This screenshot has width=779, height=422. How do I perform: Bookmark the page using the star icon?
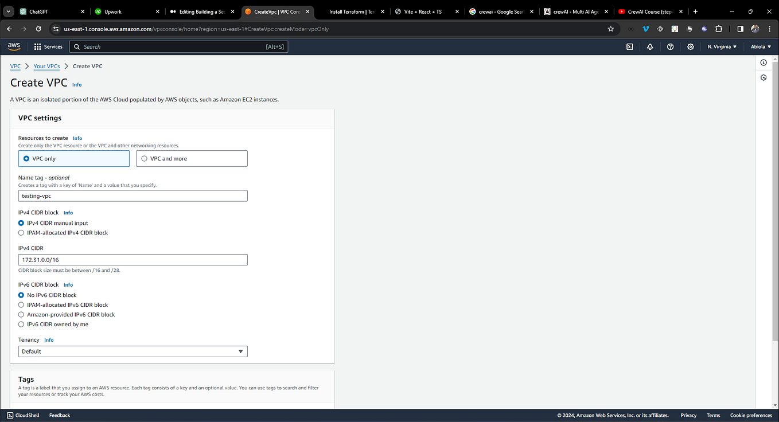click(x=610, y=29)
